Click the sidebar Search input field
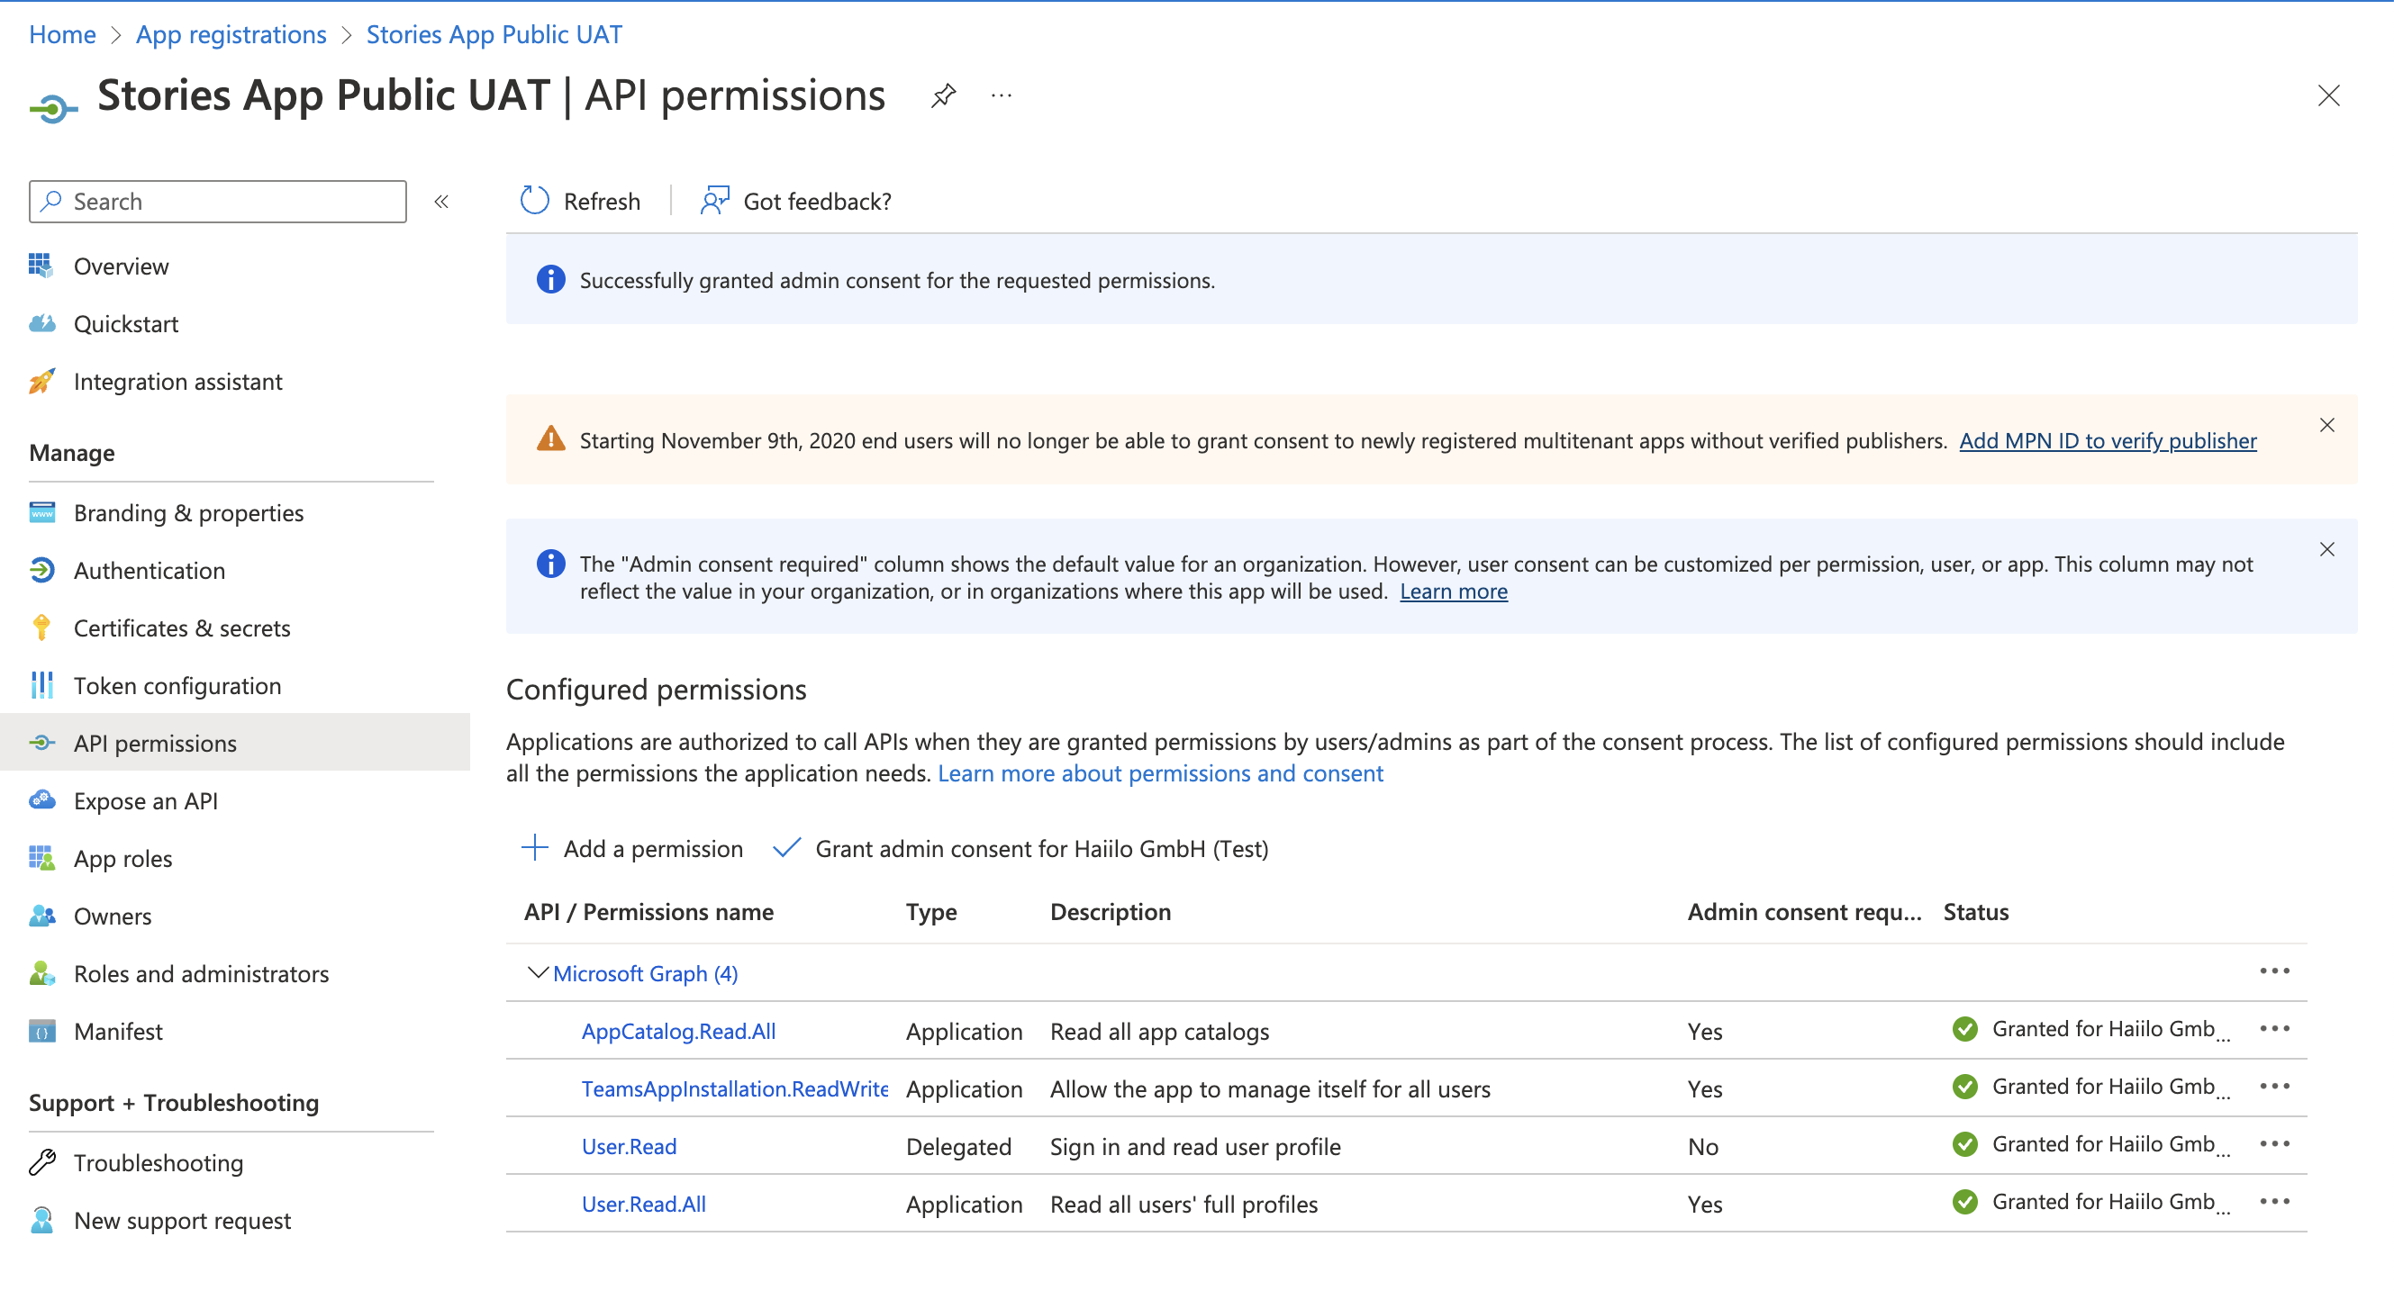This screenshot has height=1291, width=2394. (217, 202)
